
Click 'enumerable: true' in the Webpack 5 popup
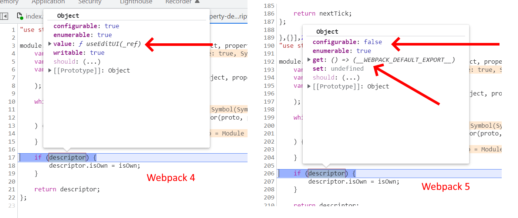click(x=342, y=51)
